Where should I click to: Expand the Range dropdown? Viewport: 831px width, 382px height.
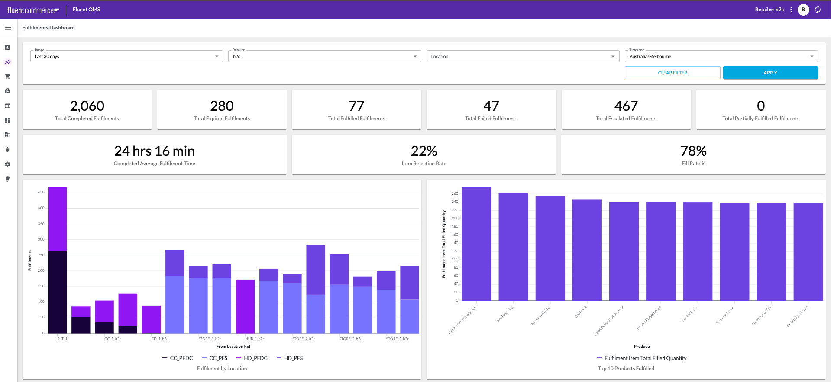coord(126,56)
